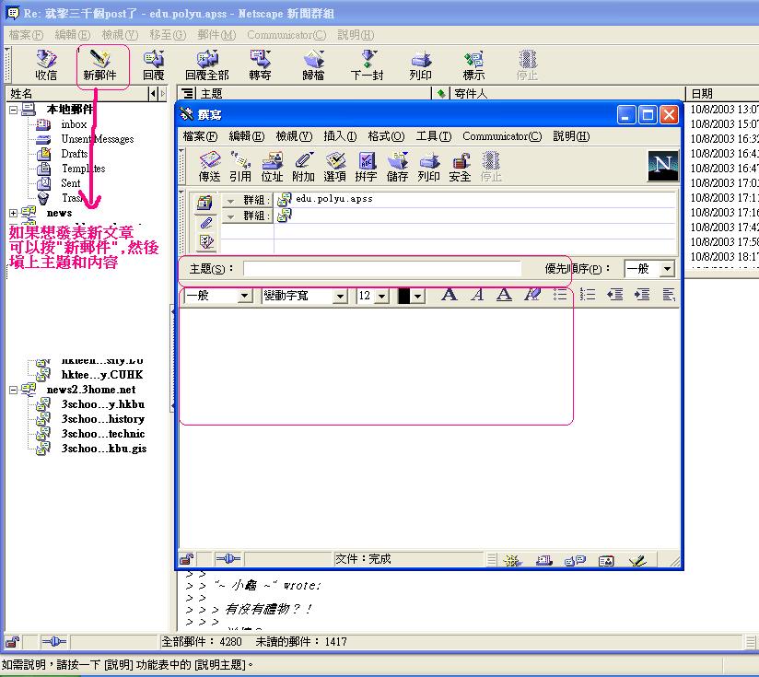
Task: Expand the news server tree node
Action: click(x=14, y=213)
